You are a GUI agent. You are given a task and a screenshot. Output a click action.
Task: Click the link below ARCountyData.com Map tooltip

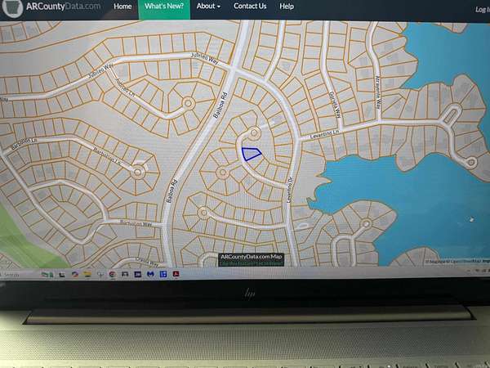[252, 263]
